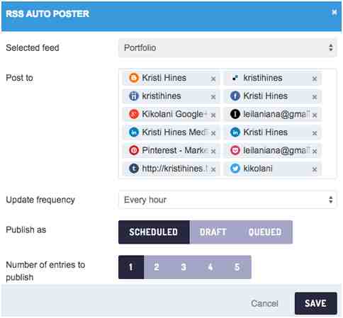Click the Blogger icon beside Kristi Hines
343x318 pixels.
pos(134,78)
